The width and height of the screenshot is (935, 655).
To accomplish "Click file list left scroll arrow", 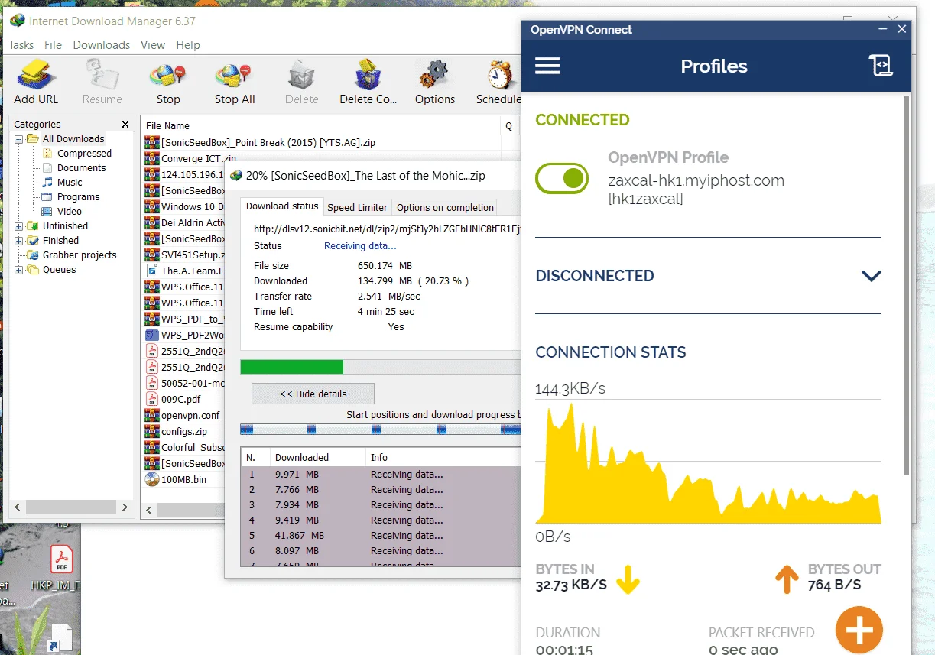I will [149, 510].
